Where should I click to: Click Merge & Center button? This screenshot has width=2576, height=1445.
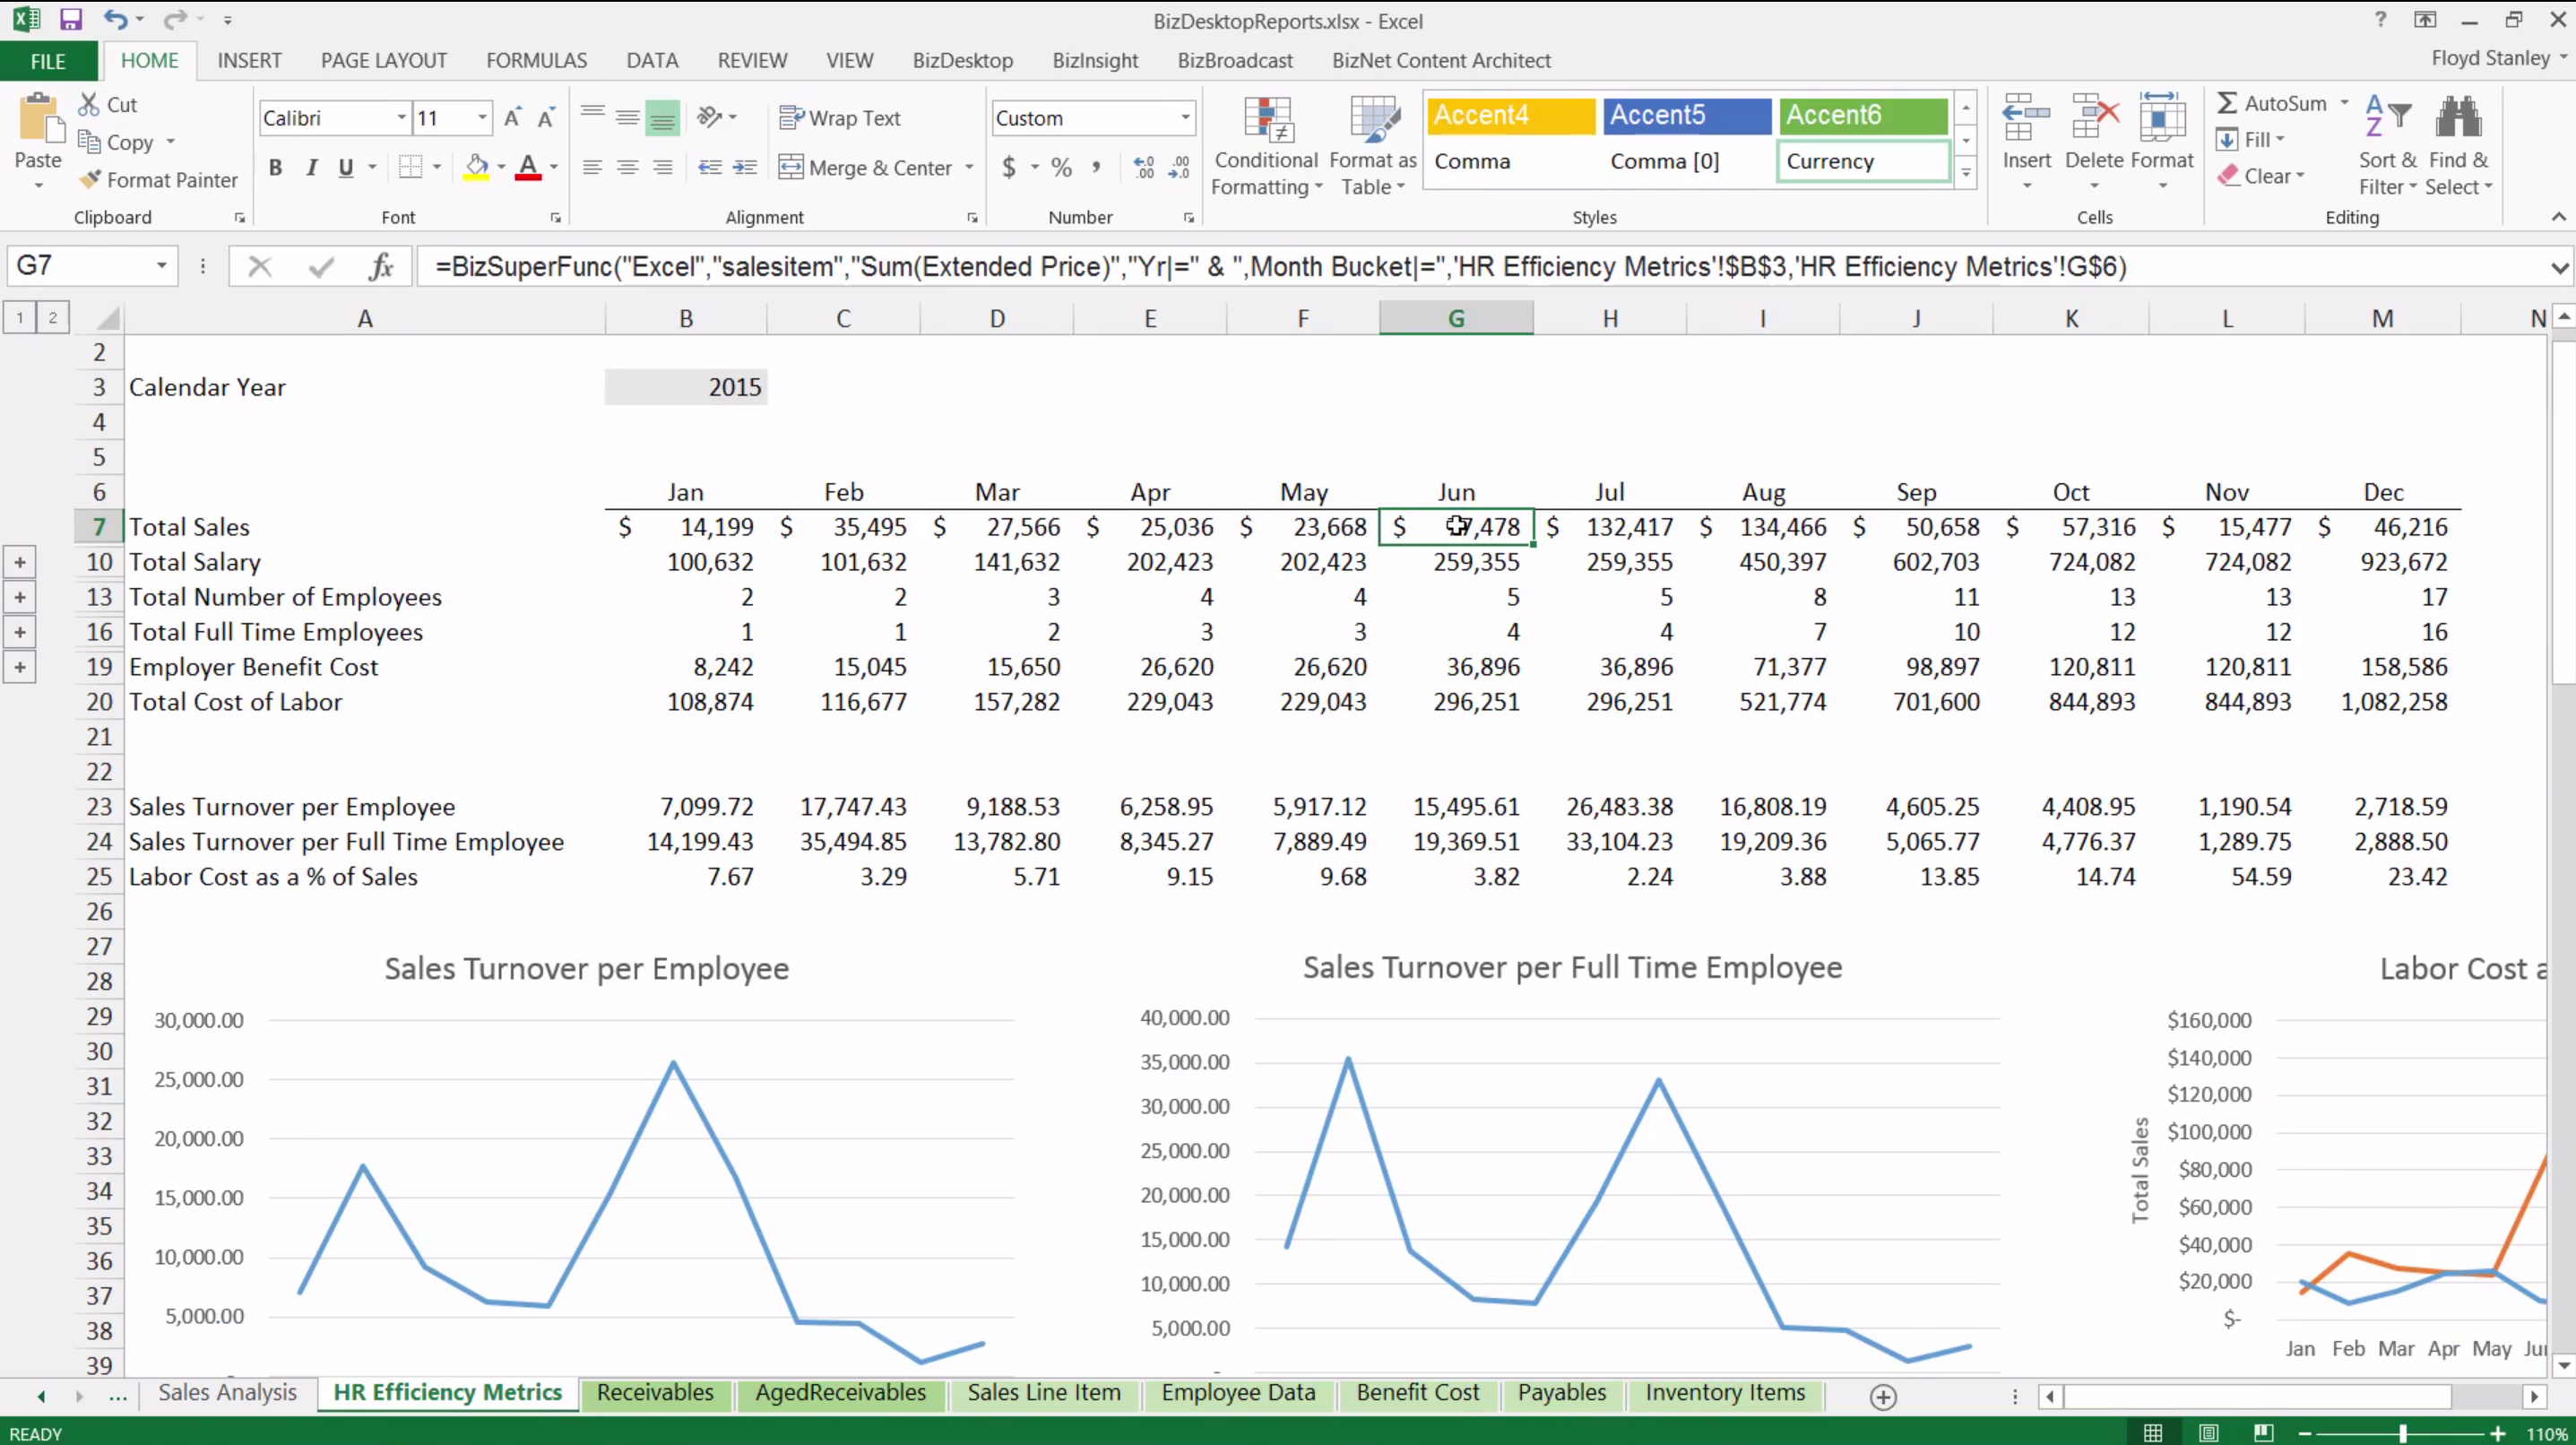tap(866, 167)
